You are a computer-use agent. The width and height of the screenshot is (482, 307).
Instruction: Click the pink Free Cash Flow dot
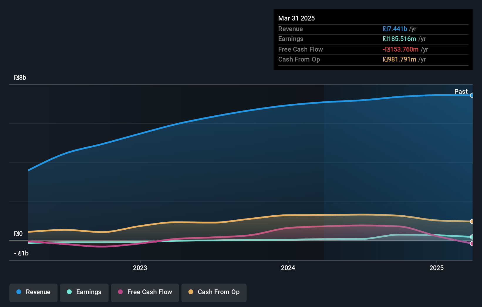[x=120, y=292]
